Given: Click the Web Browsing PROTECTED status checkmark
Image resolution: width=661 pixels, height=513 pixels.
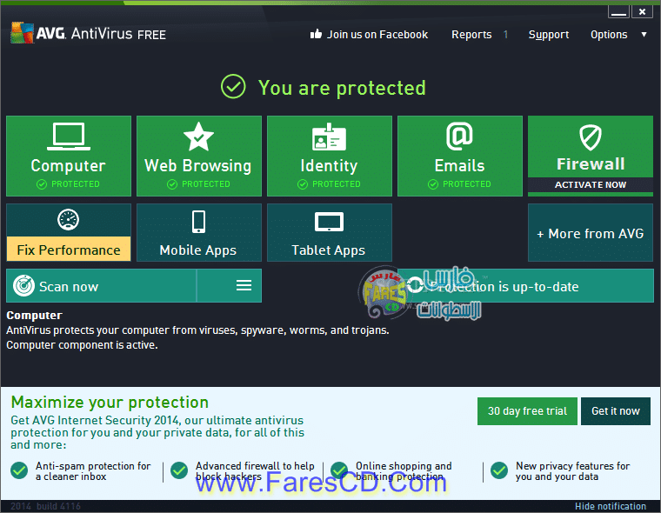Looking at the screenshot, I should click(x=172, y=184).
